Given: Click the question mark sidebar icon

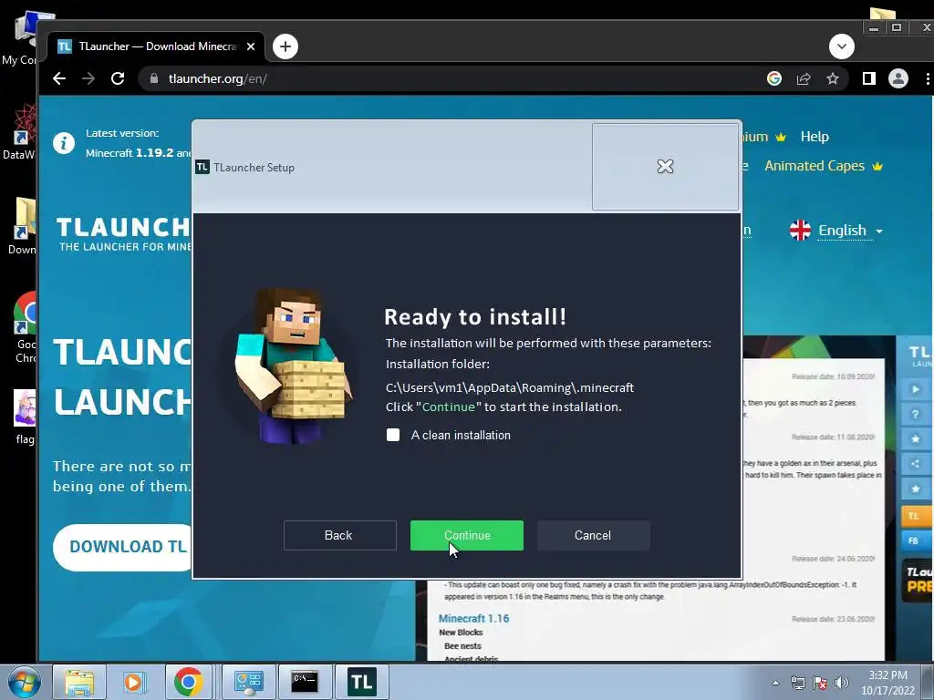Looking at the screenshot, I should [916, 415].
